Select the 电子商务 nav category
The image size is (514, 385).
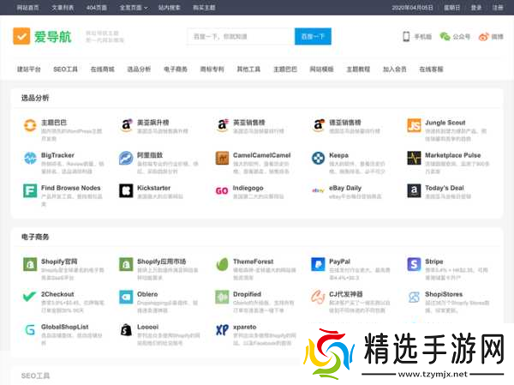click(x=176, y=69)
